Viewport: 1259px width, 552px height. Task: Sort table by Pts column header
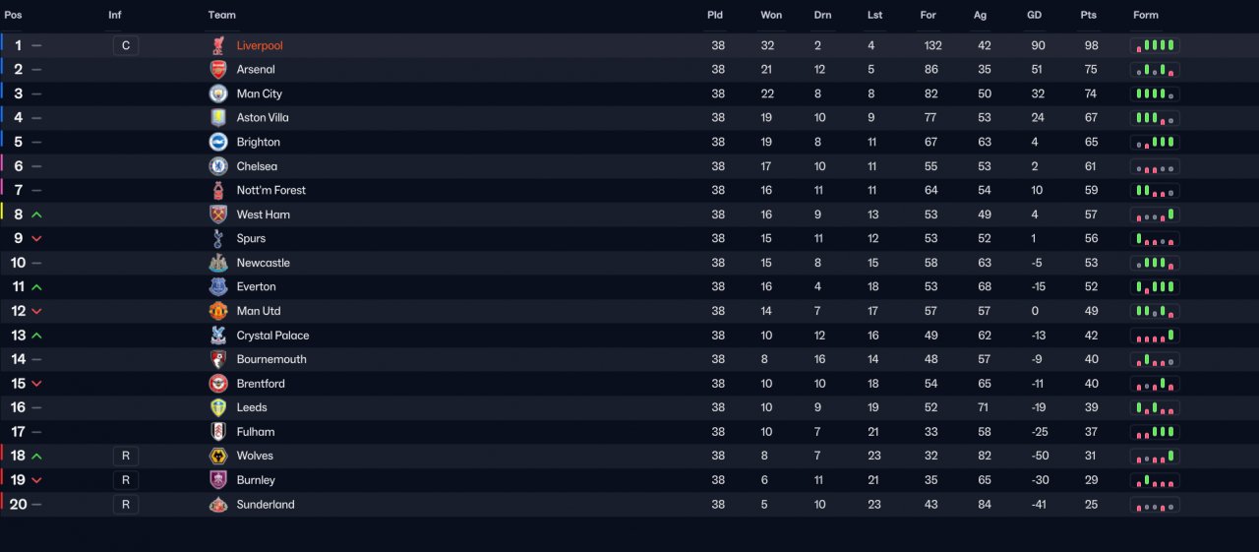point(1088,15)
